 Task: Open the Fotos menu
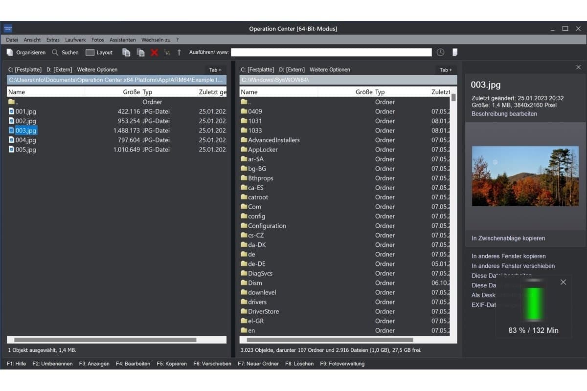(97, 40)
